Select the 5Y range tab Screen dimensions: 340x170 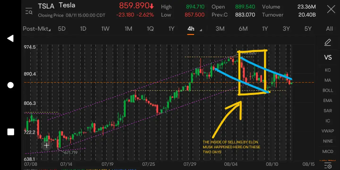coord(308,29)
